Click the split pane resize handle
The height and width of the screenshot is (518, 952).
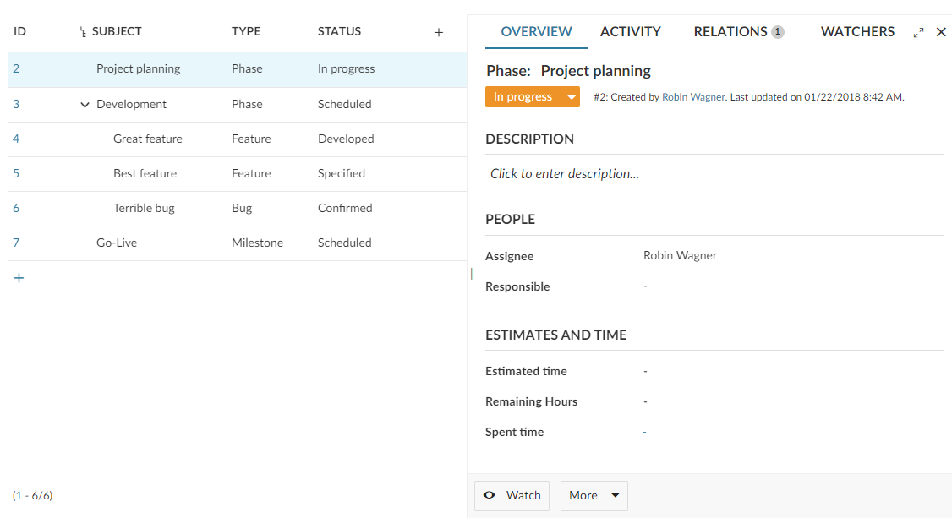pyautogui.click(x=471, y=273)
